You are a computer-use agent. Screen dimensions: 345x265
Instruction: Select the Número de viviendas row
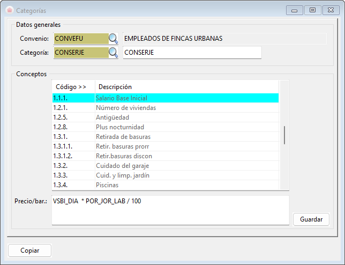(x=165, y=108)
